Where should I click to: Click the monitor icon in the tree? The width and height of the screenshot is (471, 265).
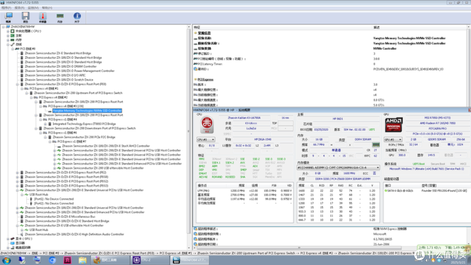pos(12,243)
